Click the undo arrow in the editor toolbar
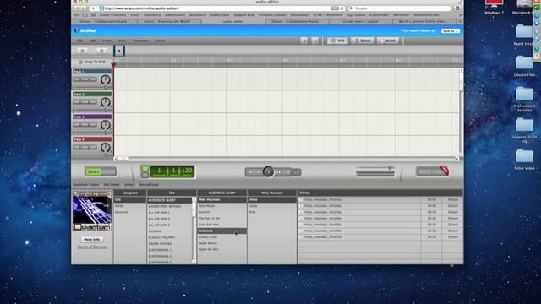 coord(303,41)
